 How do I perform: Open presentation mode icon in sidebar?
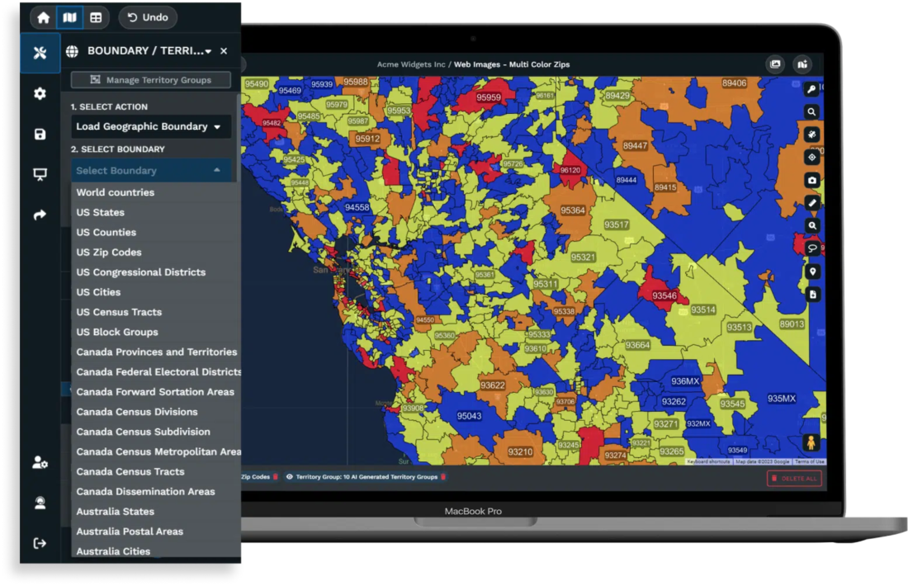pos(40,174)
